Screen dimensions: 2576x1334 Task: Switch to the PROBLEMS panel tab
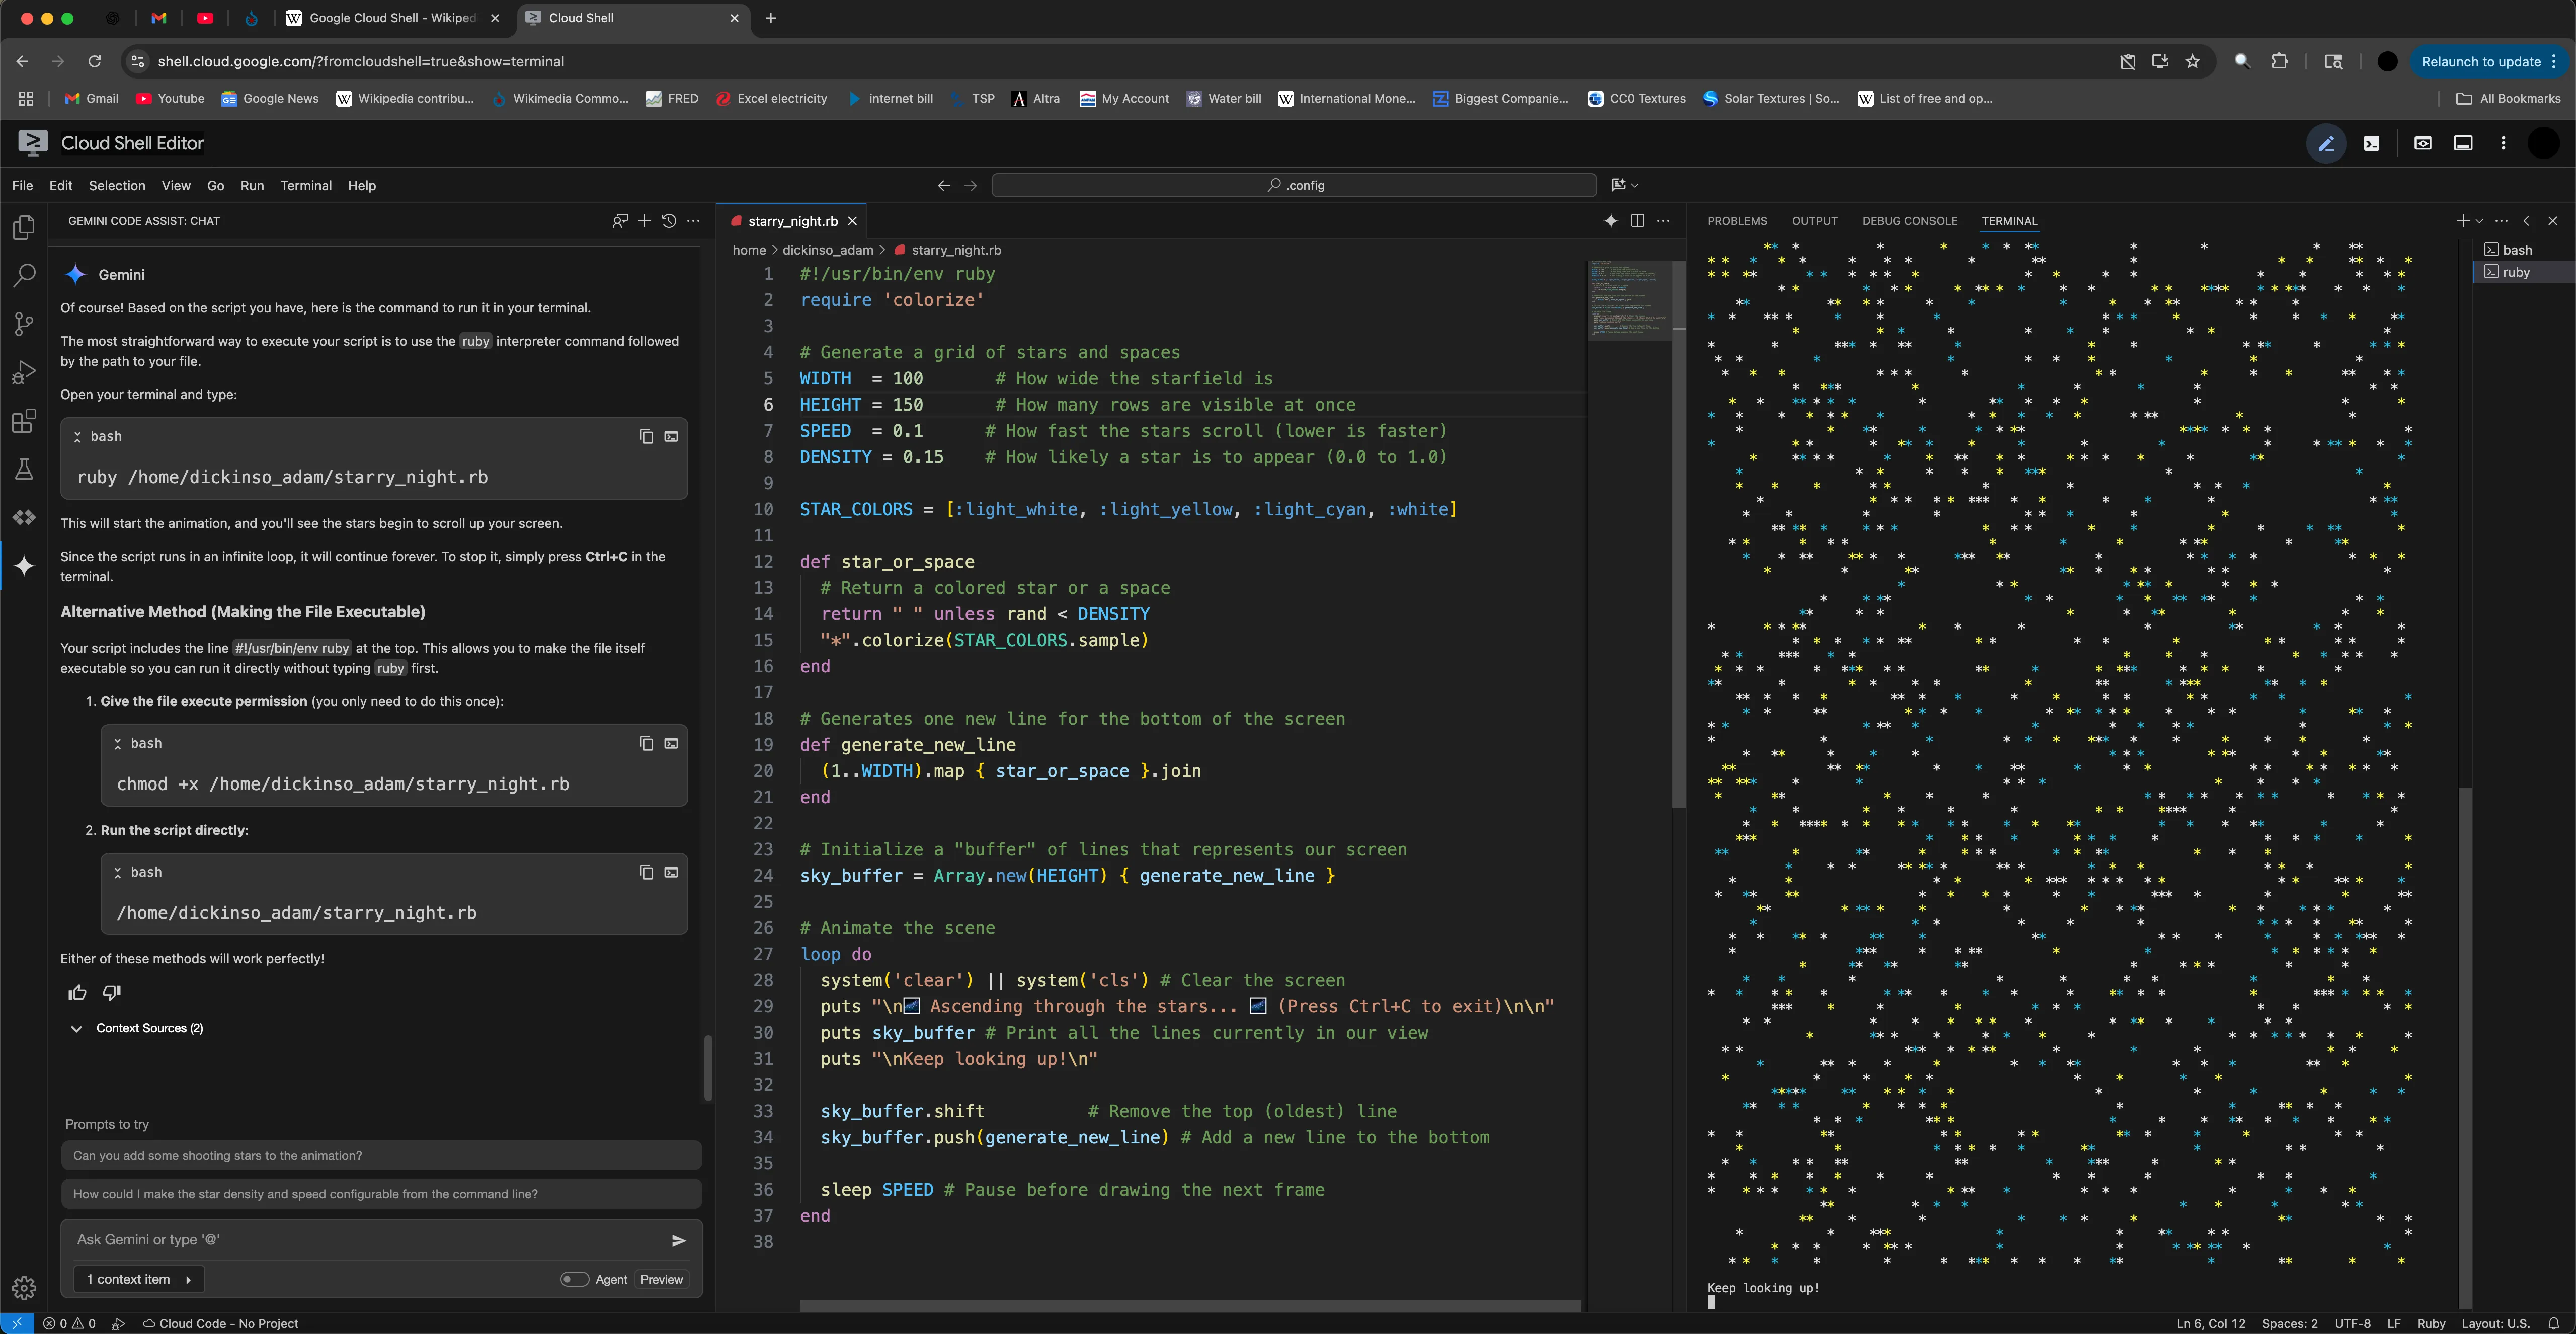[1736, 221]
